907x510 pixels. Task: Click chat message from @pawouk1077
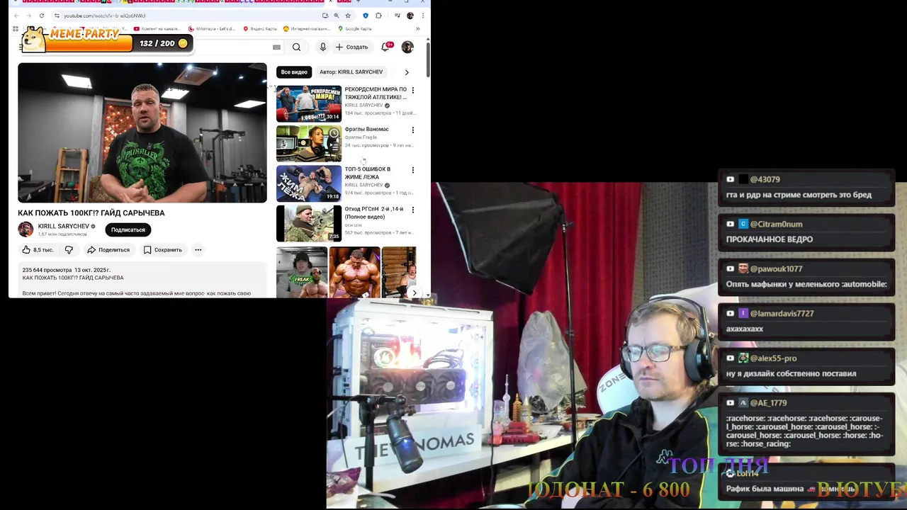(x=807, y=276)
